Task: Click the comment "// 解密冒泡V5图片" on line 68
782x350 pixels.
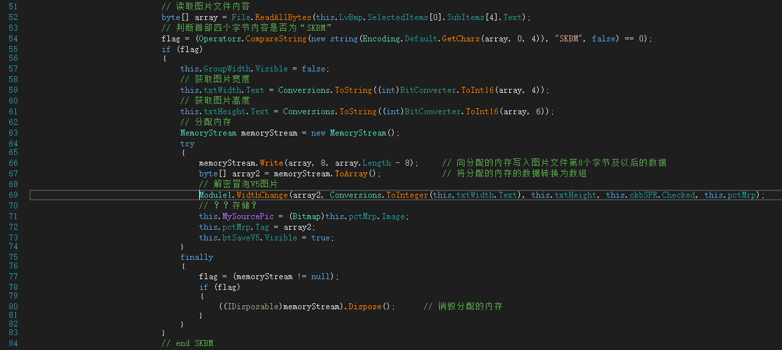Action: [x=239, y=184]
